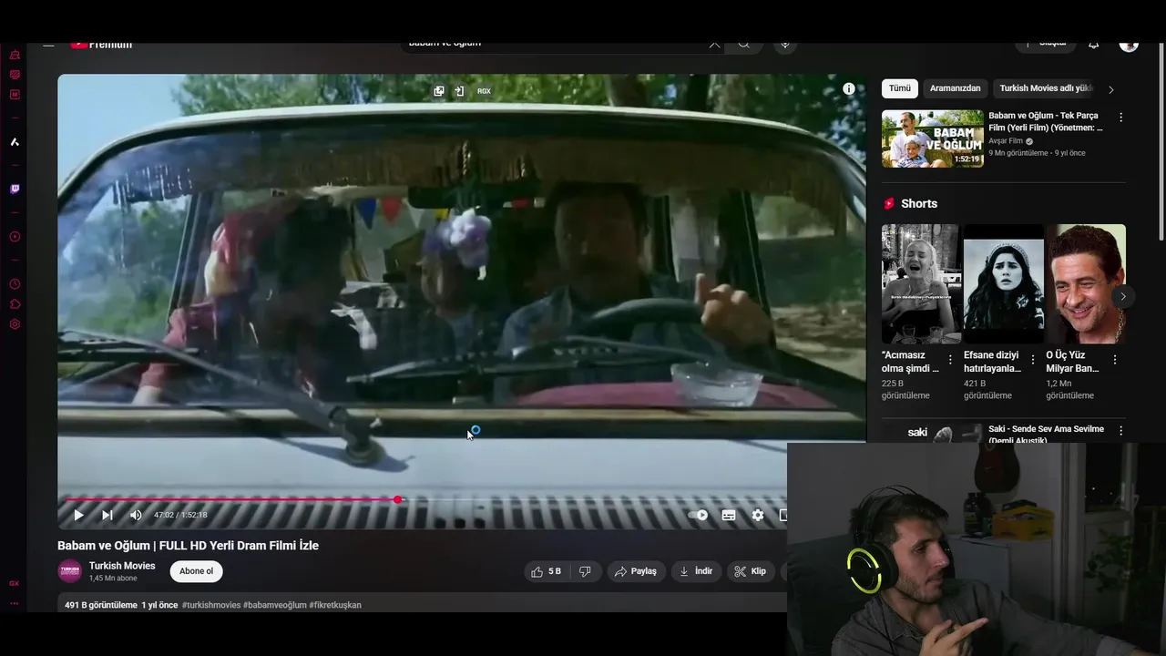Image resolution: width=1166 pixels, height=656 pixels.
Task: Open the menu for the Efsane diziyi short
Action: pos(1032,359)
